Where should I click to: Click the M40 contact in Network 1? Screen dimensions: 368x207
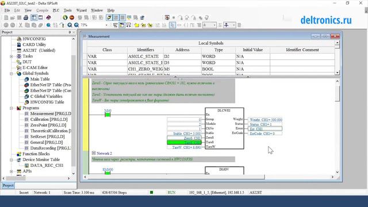[x=108, y=114]
